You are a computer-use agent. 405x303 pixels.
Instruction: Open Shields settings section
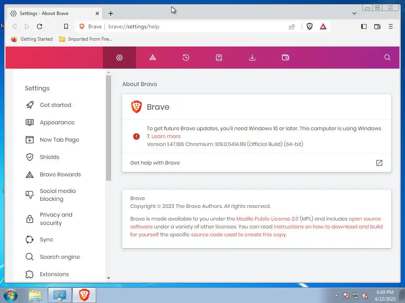[x=49, y=157]
